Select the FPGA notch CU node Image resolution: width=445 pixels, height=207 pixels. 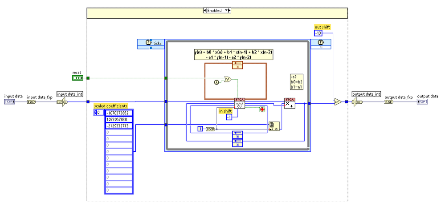pyautogui.click(x=239, y=103)
